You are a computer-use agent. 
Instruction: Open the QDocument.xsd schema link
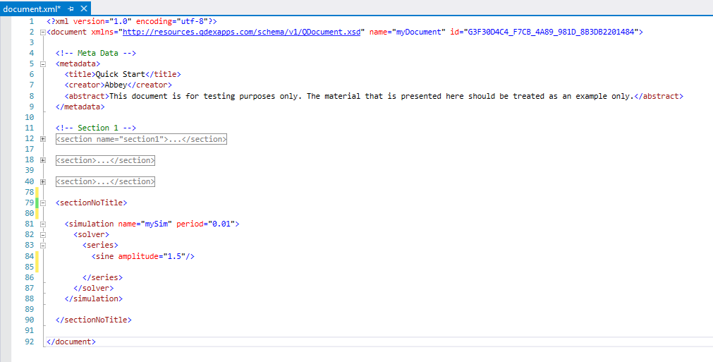[241, 32]
